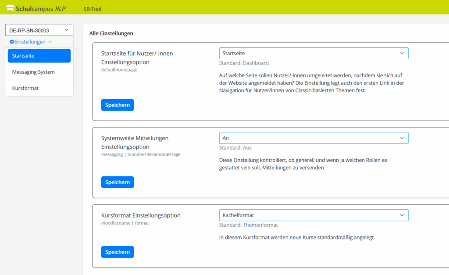Switch to Kursformat in sidebar
The image size is (449, 275).
click(25, 88)
